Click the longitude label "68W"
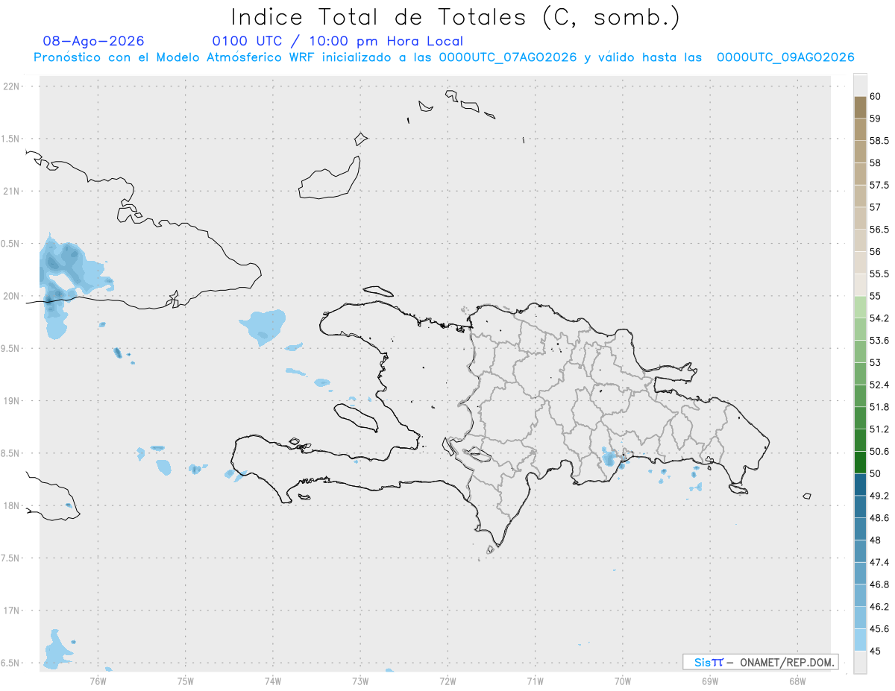The height and width of the screenshot is (691, 895). point(797,681)
